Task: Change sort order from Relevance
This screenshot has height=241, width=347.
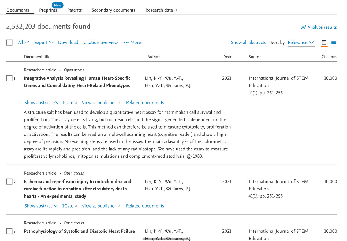Action: [x=301, y=42]
